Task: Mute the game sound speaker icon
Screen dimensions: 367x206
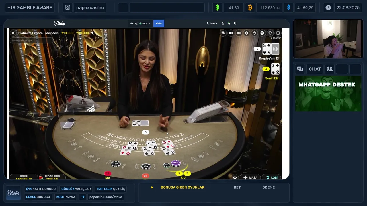Action: (x=239, y=33)
